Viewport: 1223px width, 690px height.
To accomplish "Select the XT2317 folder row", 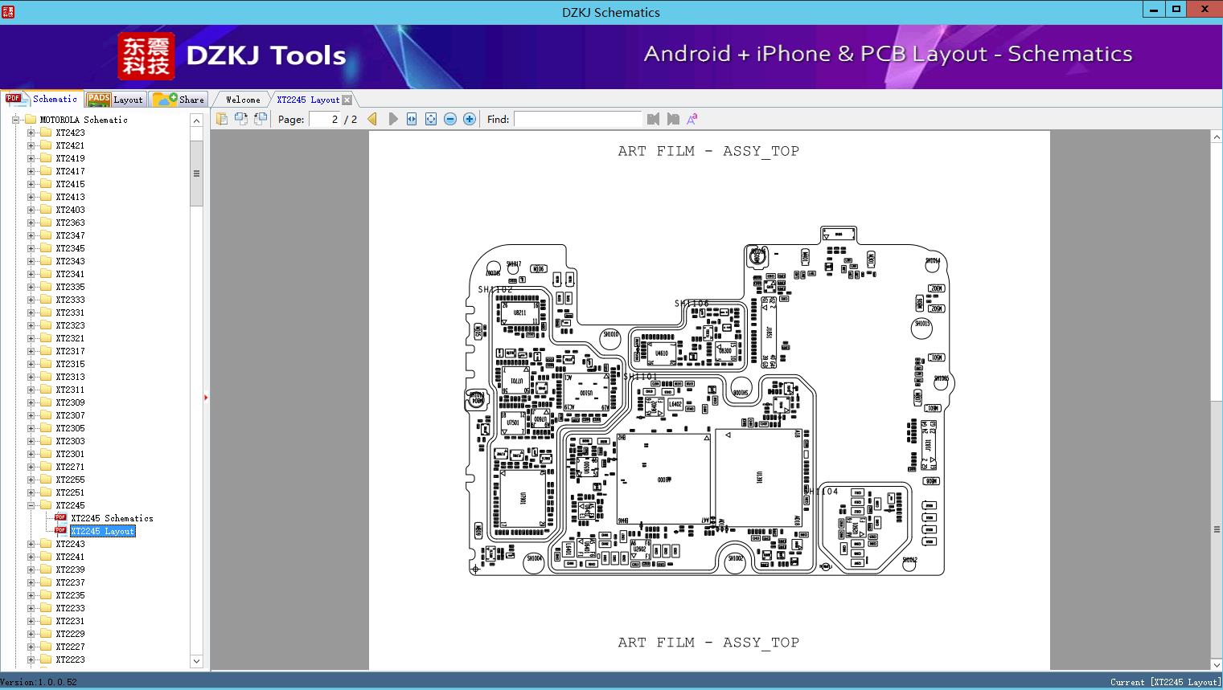I will click(x=70, y=351).
